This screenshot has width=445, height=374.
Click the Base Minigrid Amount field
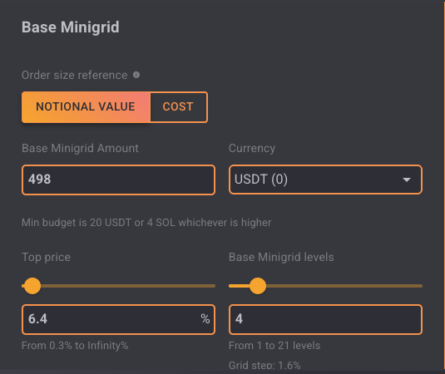click(x=118, y=180)
